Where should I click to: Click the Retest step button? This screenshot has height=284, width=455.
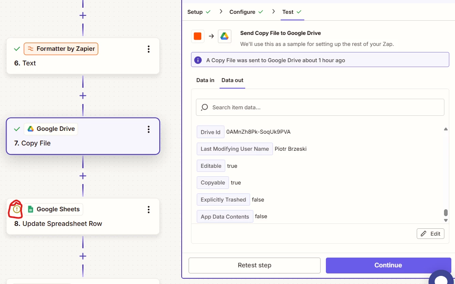255,265
